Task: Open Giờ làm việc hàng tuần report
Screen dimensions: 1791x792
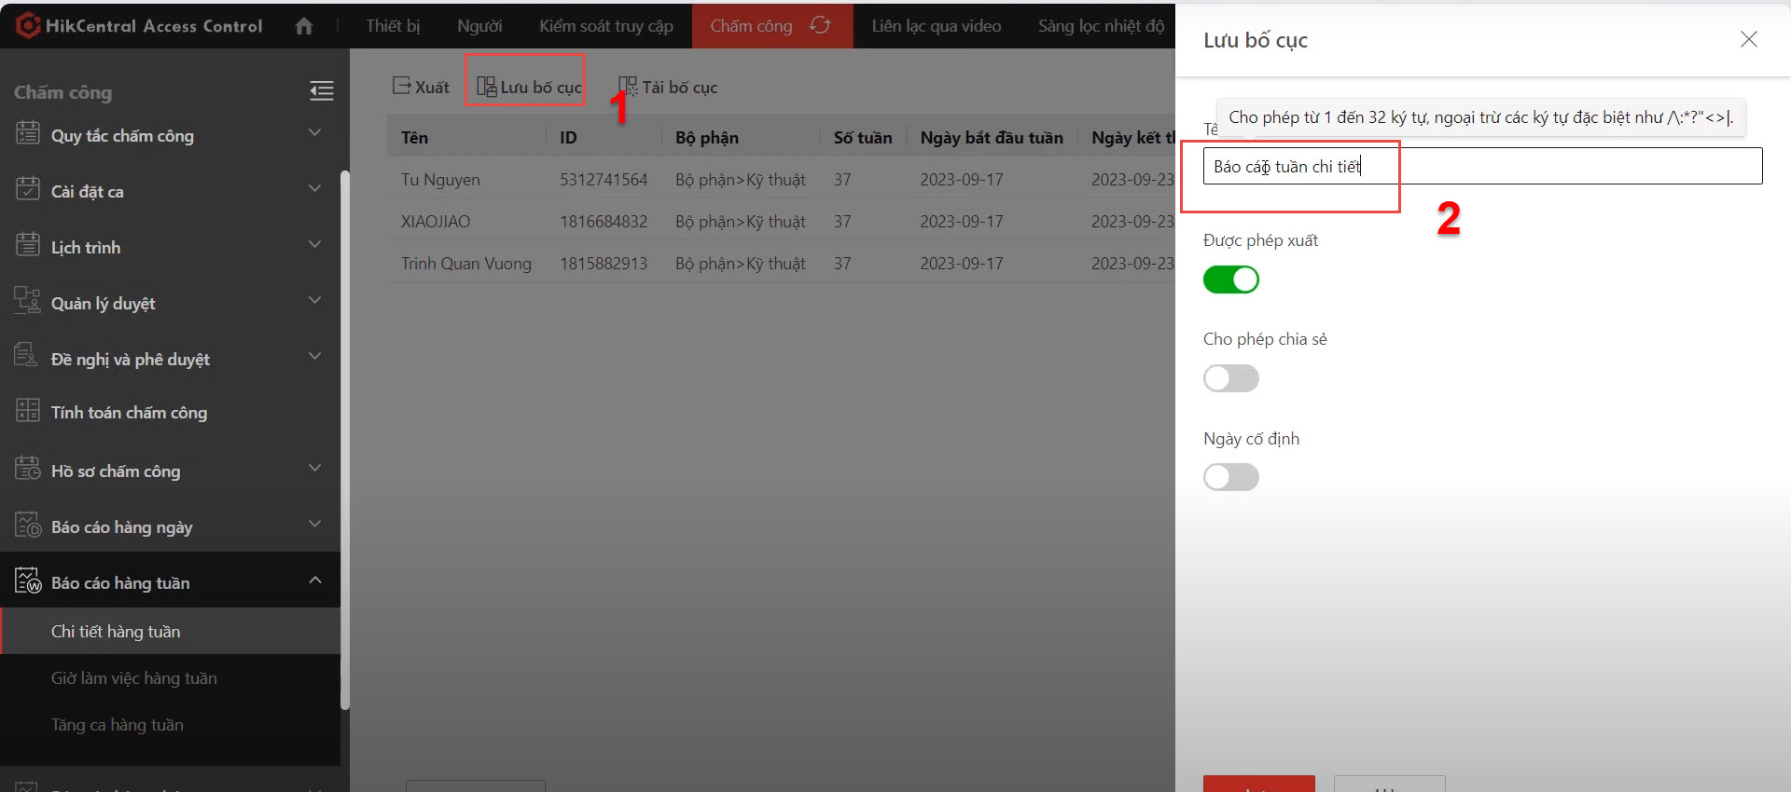Action: [x=133, y=678]
